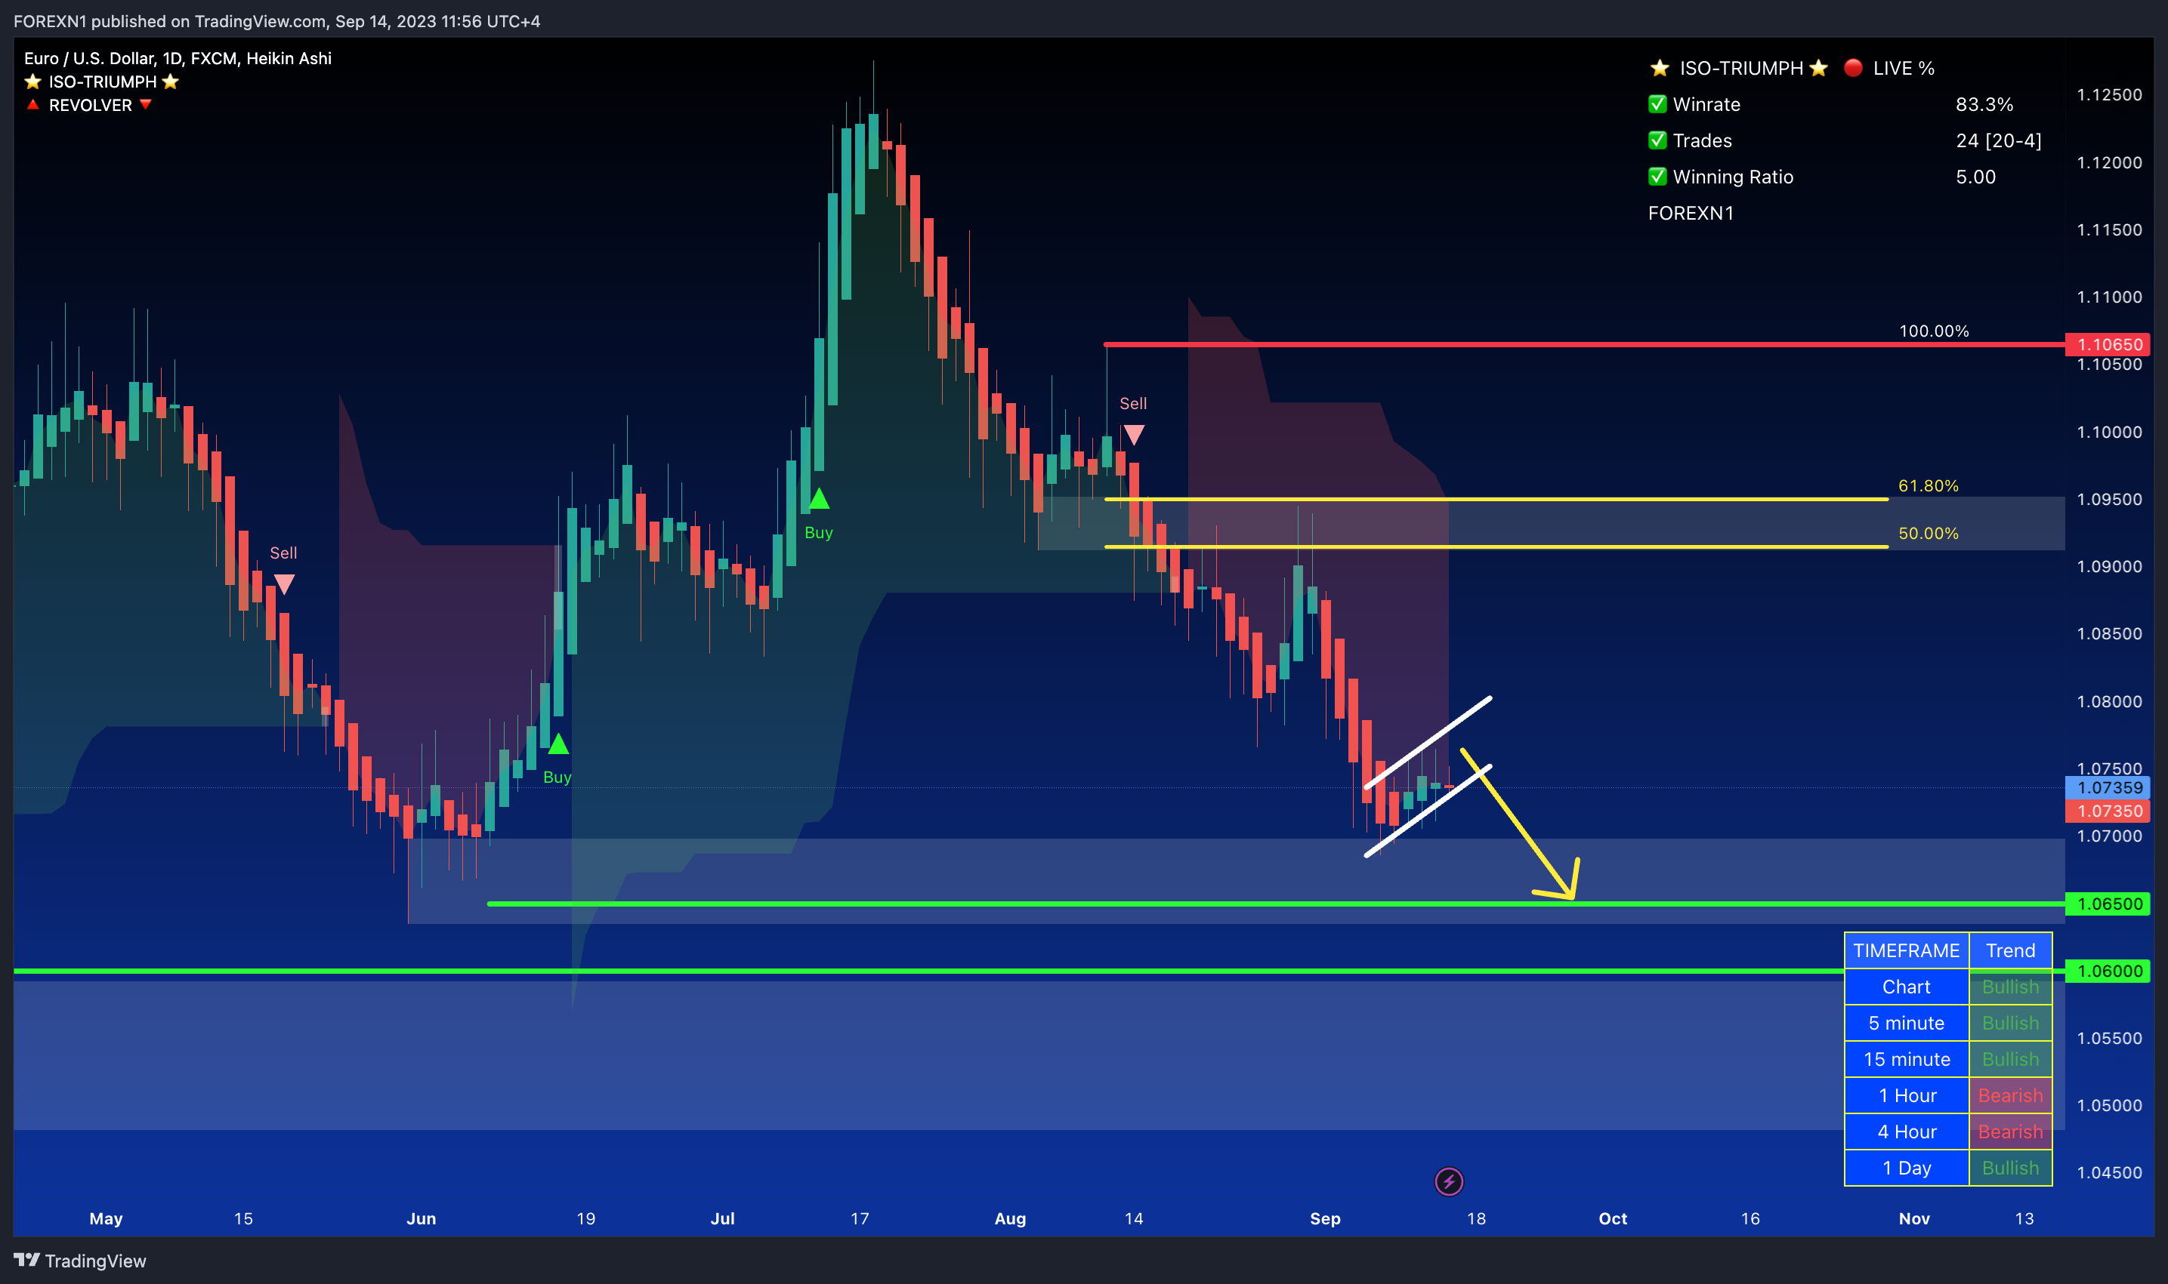The height and width of the screenshot is (1284, 2168).
Task: Click the 1.09500 price axis value
Action: (2109, 499)
